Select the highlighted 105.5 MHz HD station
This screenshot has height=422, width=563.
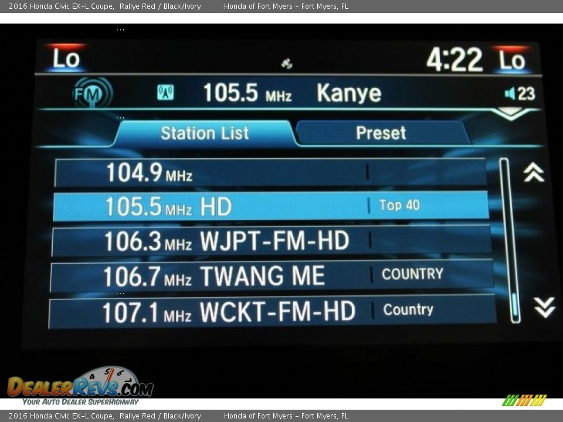pyautogui.click(x=270, y=206)
